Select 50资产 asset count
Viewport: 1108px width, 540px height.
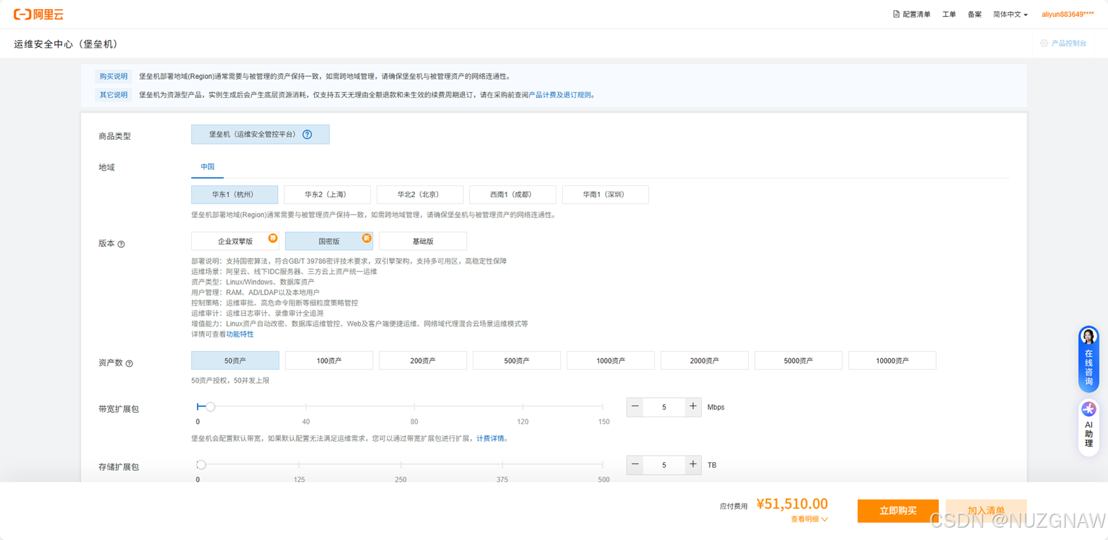pos(235,360)
